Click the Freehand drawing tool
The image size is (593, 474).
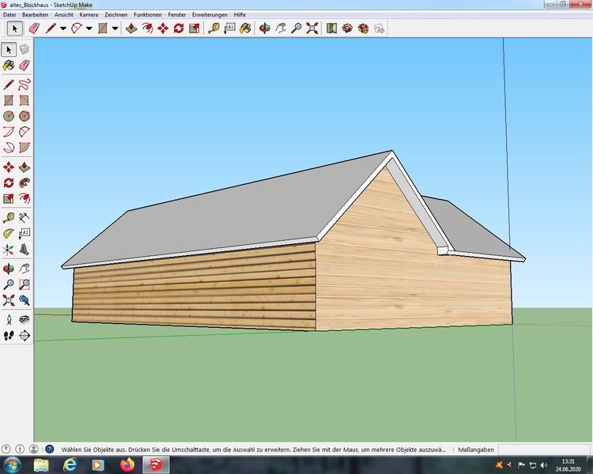(x=25, y=83)
